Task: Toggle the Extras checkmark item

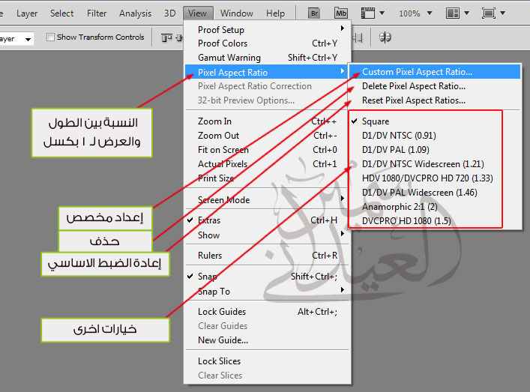Action: point(268,220)
